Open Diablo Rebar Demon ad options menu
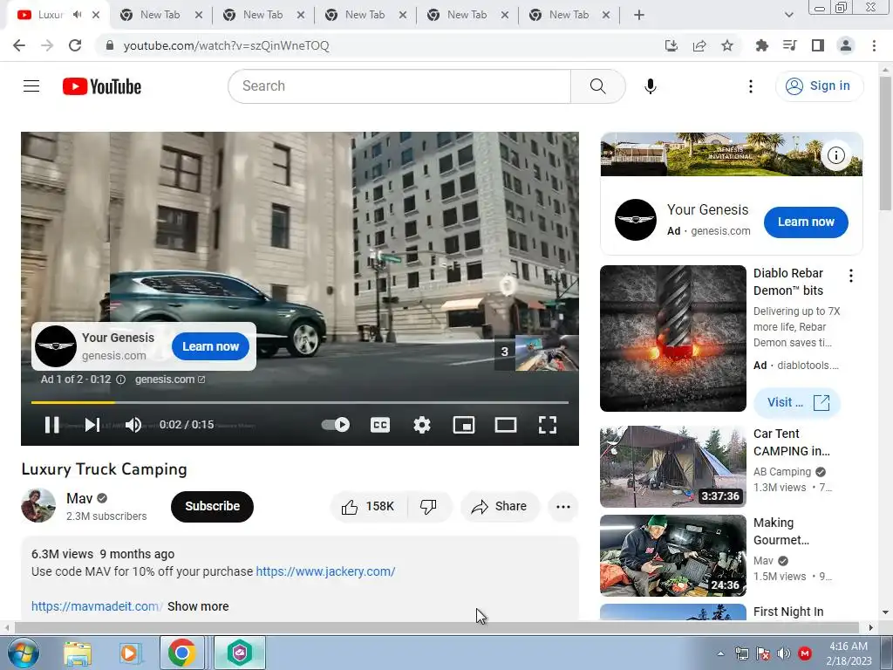 pyautogui.click(x=851, y=277)
